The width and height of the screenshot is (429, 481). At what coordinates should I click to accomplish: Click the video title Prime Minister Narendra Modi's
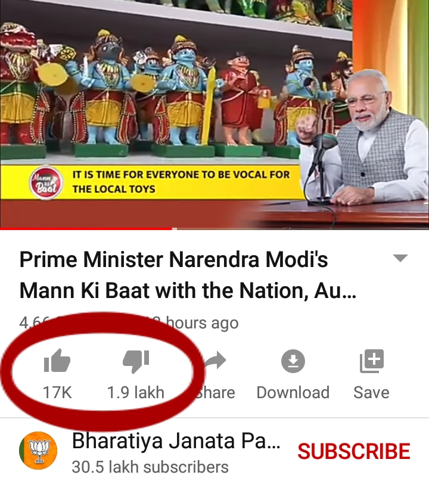tap(173, 259)
